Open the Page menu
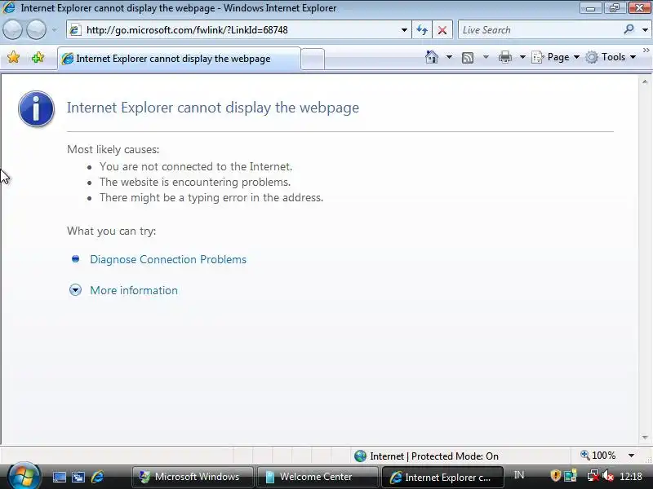Viewport: 653px width, 489px height. click(x=555, y=57)
